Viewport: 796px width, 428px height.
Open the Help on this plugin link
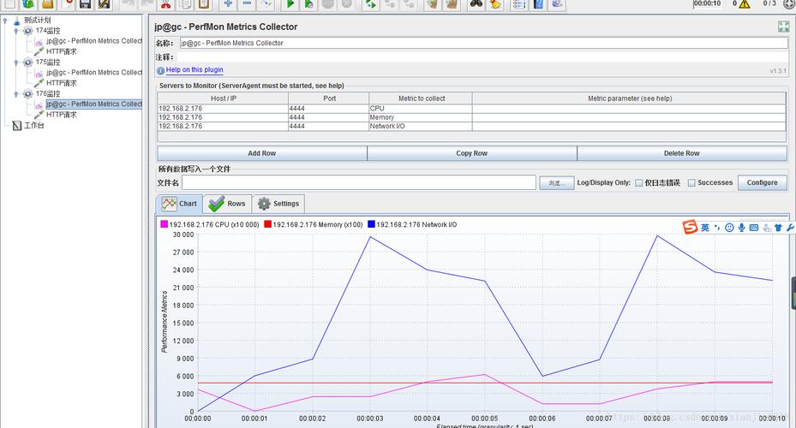click(x=195, y=70)
